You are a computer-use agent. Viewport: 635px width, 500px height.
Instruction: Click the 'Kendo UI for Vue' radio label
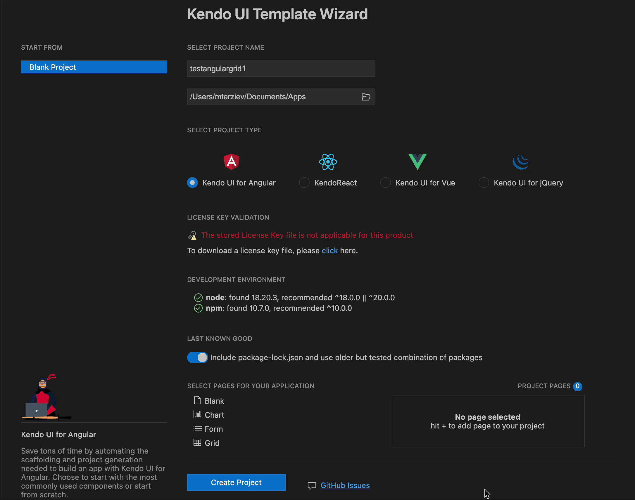point(425,183)
